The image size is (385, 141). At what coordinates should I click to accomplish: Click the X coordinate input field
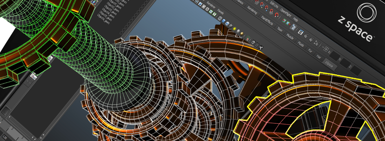tap(335, 56)
